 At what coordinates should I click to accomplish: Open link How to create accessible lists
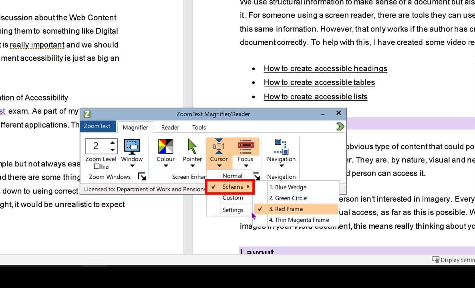[316, 97]
